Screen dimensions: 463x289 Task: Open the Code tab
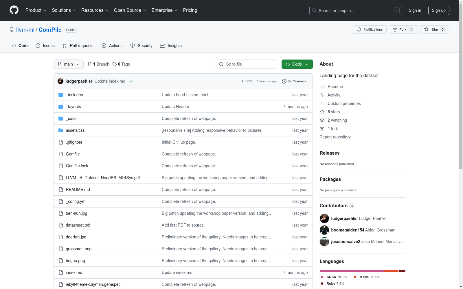[x=20, y=46]
